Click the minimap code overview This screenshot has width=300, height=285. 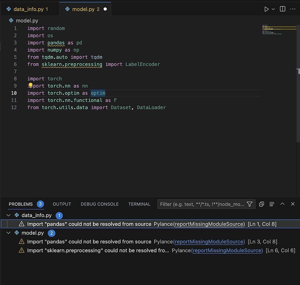coord(279,30)
